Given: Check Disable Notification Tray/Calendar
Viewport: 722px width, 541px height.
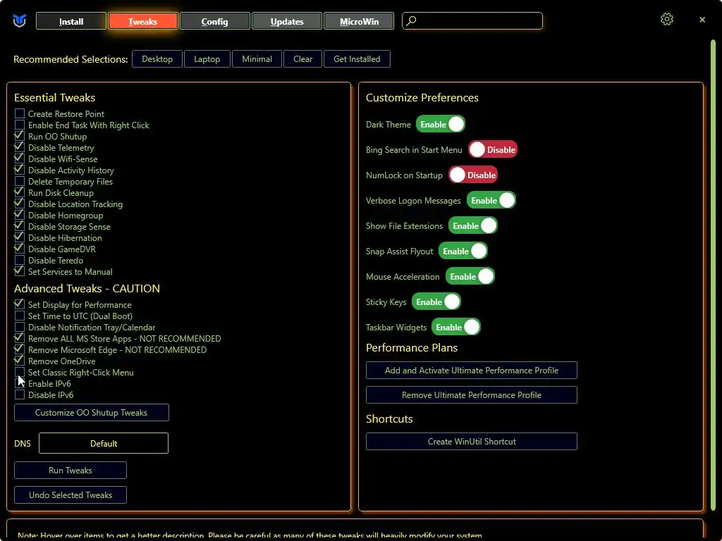Looking at the screenshot, I should [x=19, y=327].
